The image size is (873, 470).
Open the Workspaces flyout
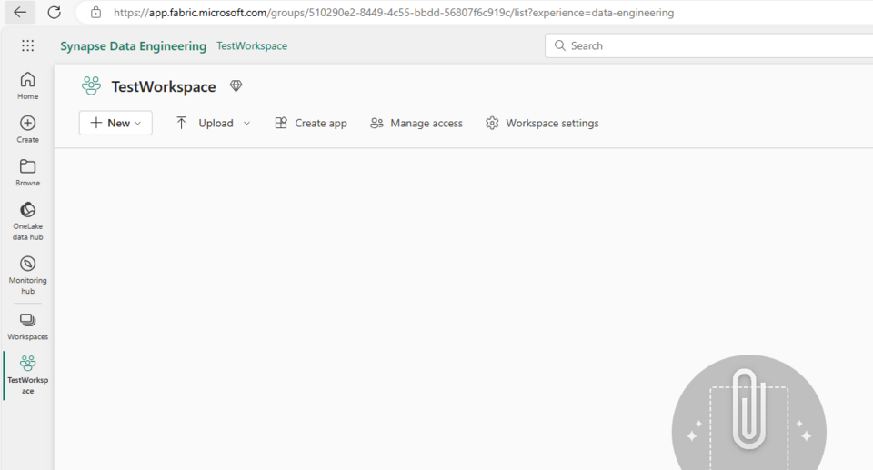point(27,327)
